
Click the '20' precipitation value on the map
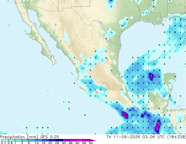click(x=148, y=115)
